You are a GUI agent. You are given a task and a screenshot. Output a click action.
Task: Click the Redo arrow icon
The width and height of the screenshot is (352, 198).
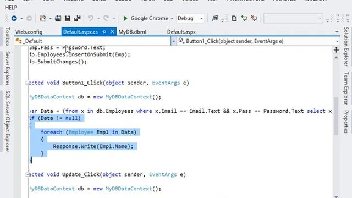[106, 18]
